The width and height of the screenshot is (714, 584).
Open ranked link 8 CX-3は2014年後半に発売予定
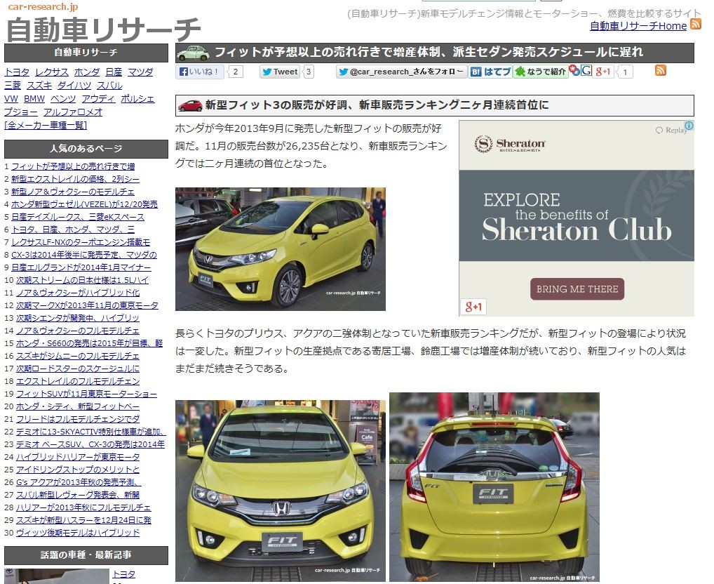click(x=84, y=255)
